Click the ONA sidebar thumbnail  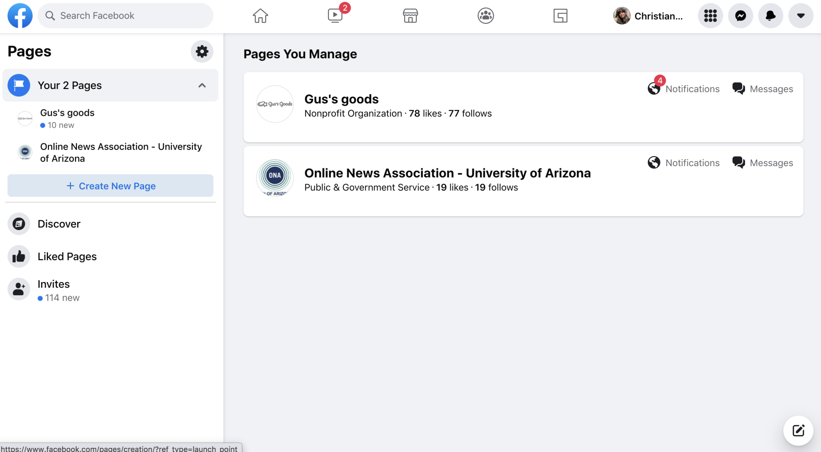(25, 152)
